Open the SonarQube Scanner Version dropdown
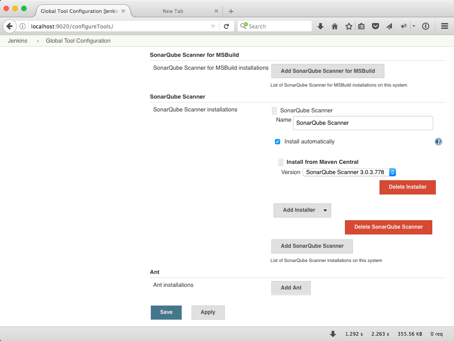Screen dimensions: 454x341 [x=349, y=172]
